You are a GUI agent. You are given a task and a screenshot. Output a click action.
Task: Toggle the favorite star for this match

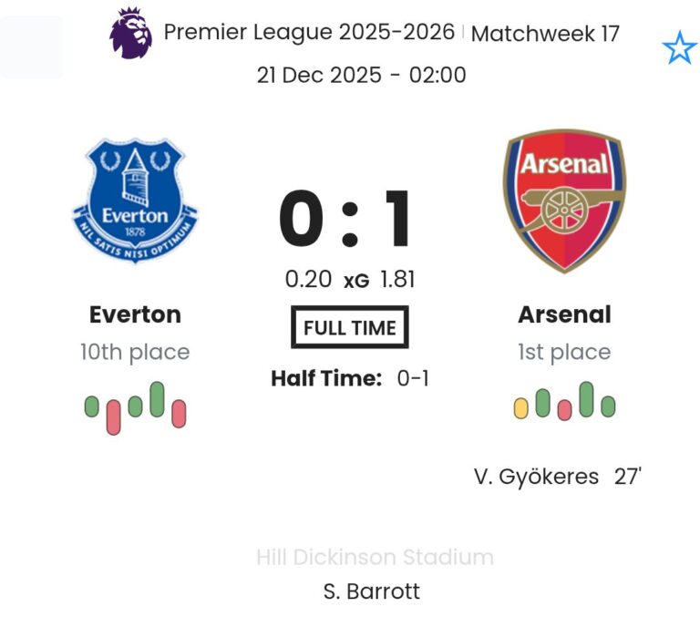(679, 48)
